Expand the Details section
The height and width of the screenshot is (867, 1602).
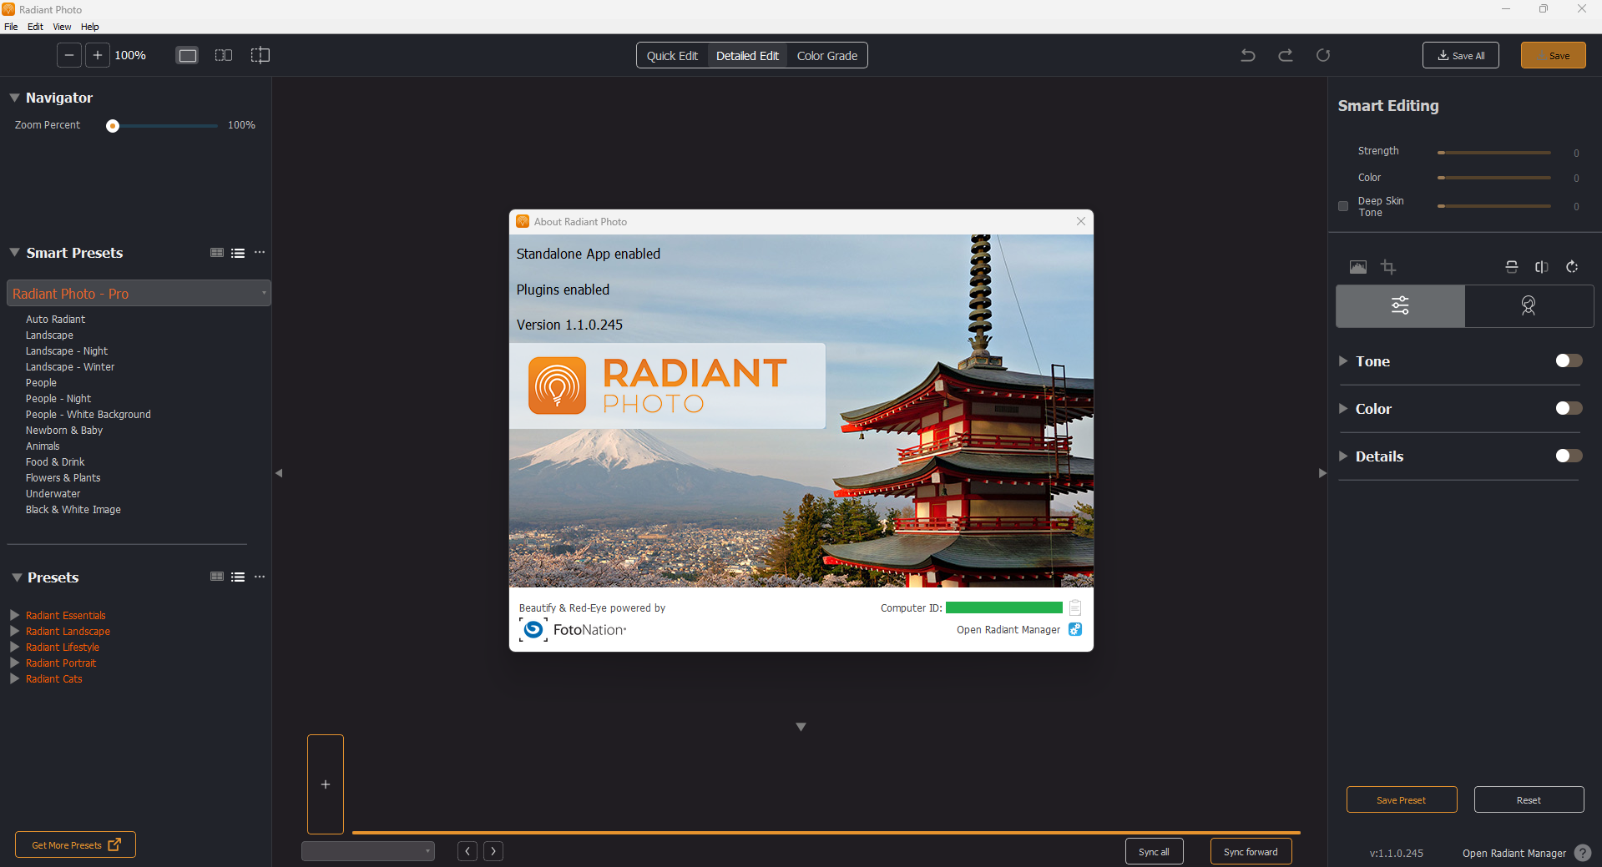1343,456
